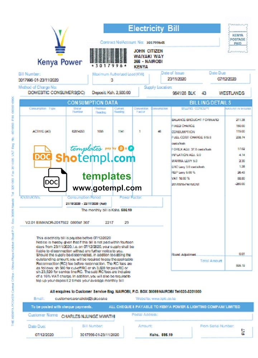Open the website link www.kplc.co.ke

click(x=164, y=299)
